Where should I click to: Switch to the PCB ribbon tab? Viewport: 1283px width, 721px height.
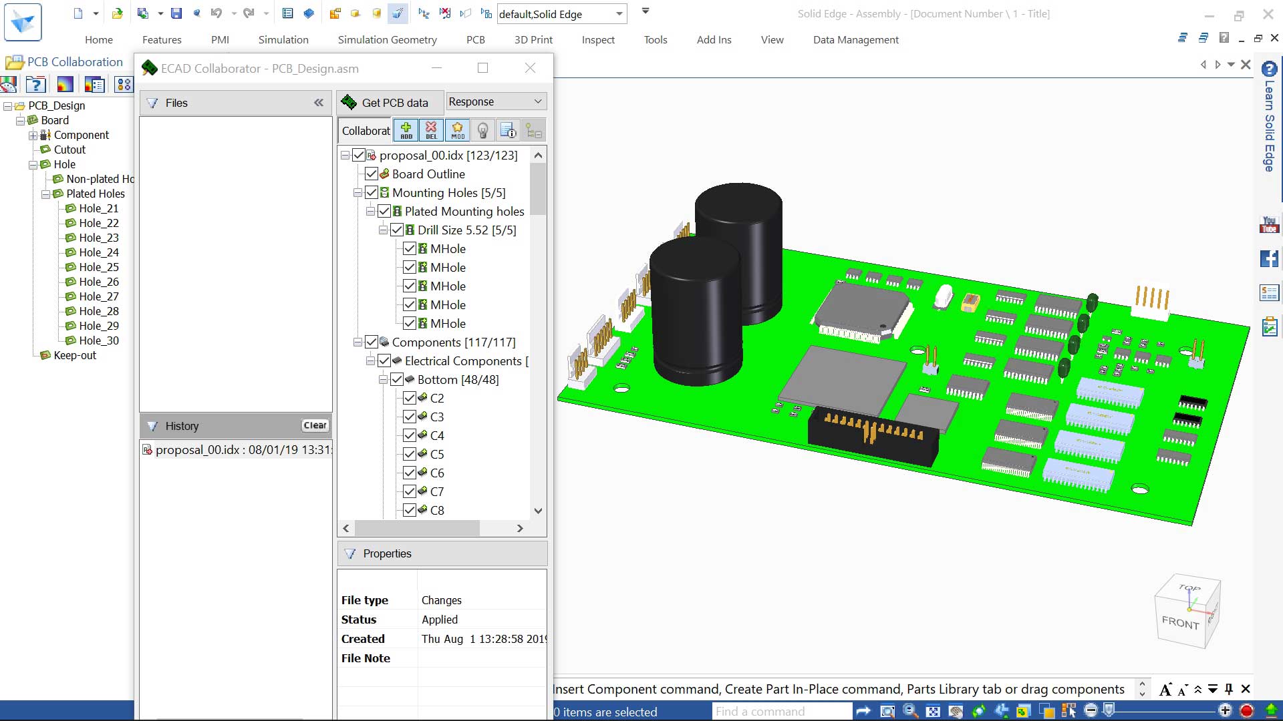pyautogui.click(x=475, y=40)
